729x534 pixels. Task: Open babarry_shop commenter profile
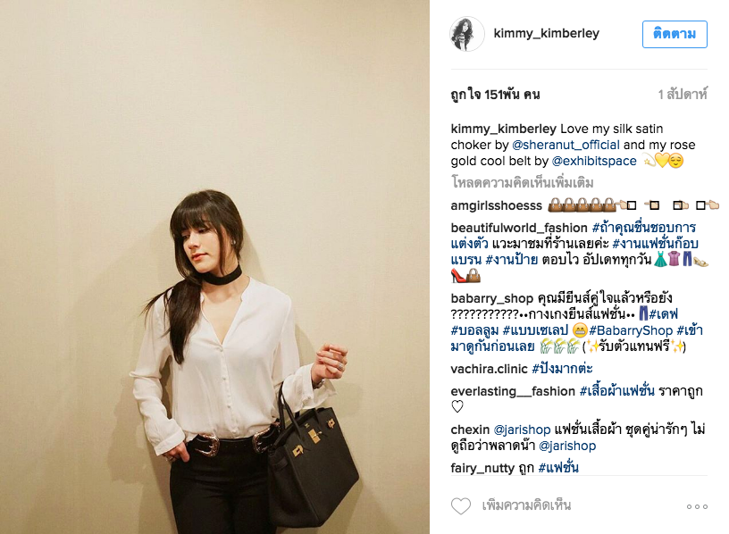pos(492,298)
